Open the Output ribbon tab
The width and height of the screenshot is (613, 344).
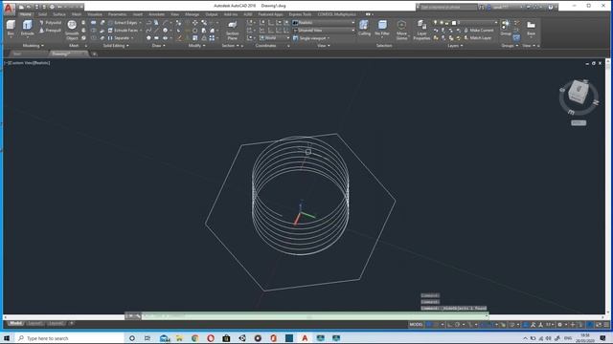(212, 14)
